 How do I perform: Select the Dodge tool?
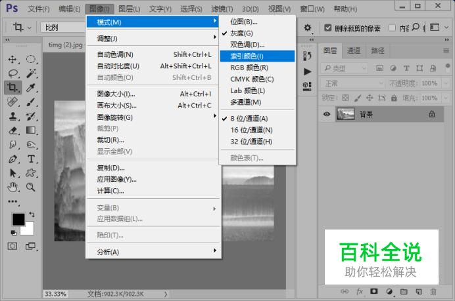[30, 144]
